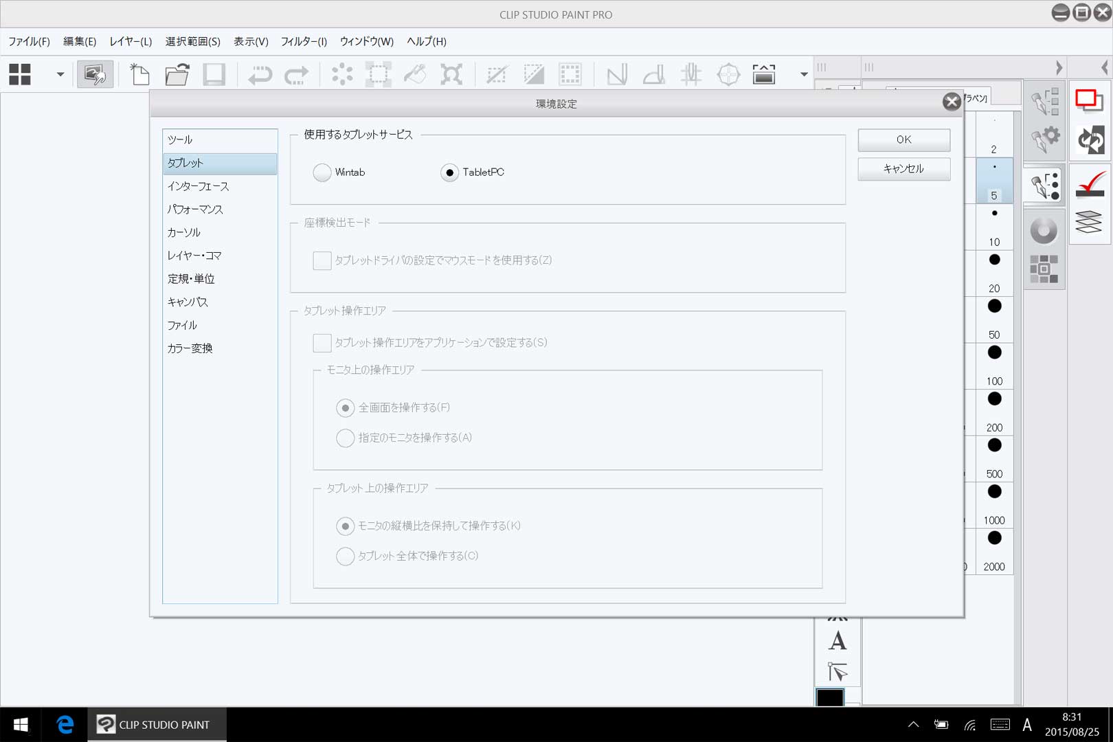Click the Undo arrow icon
This screenshot has height=742, width=1113.
point(260,74)
